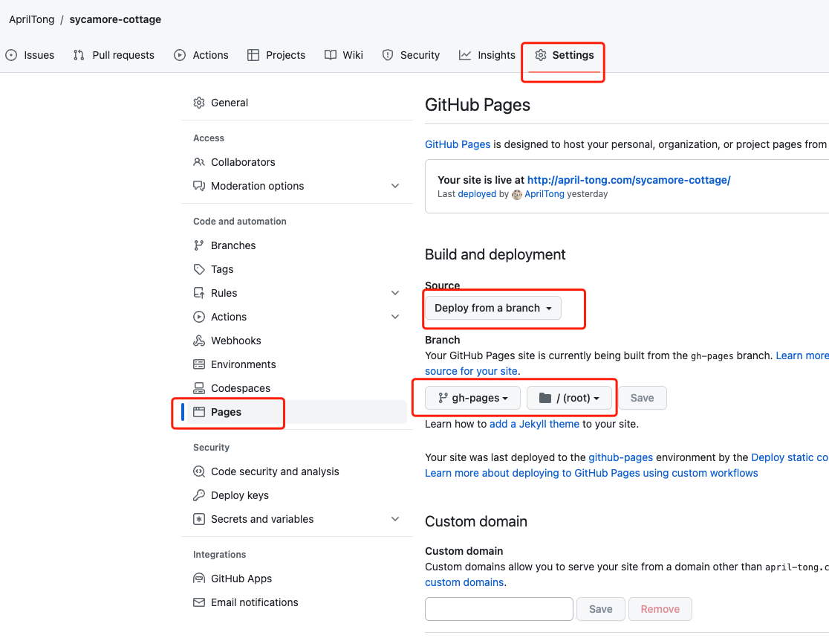
Task: Click AprilTong avatar in deployment box
Action: coord(517,194)
